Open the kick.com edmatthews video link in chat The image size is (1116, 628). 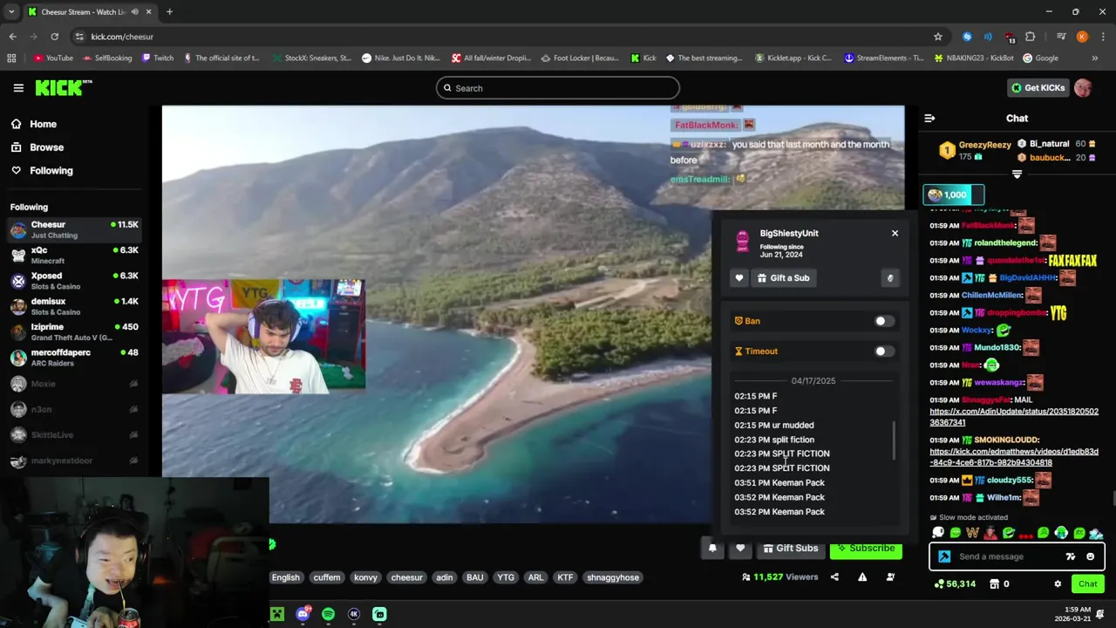[x=1014, y=457]
